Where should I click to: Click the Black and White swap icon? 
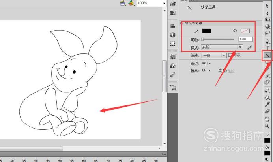pos(267,159)
